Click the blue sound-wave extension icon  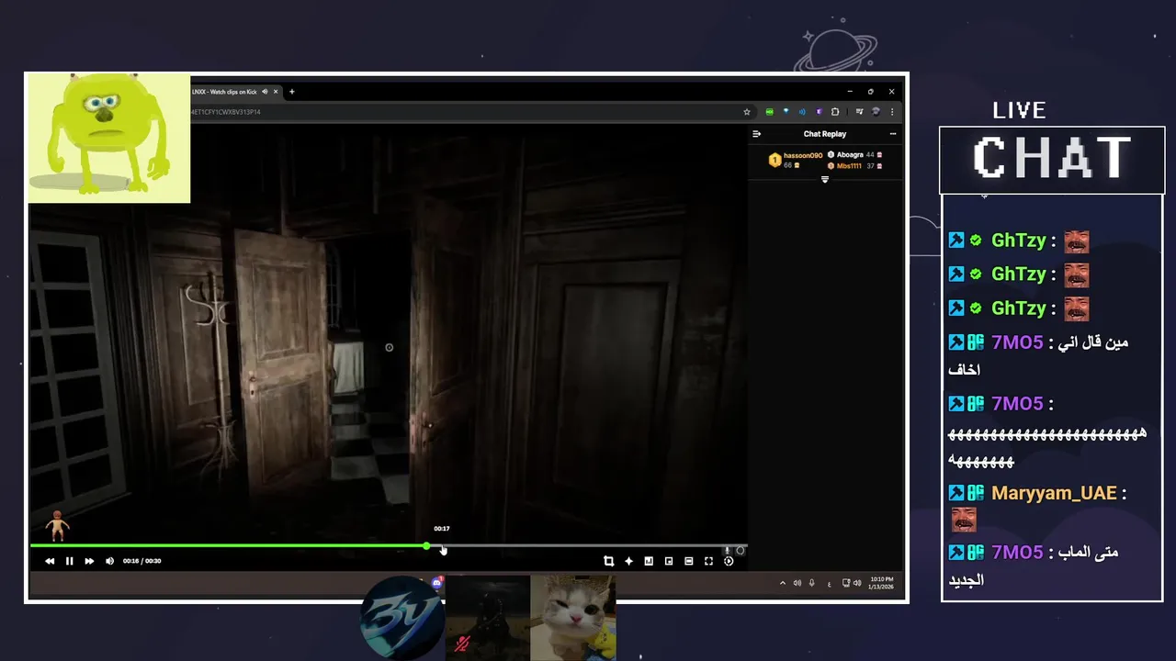[x=802, y=112]
